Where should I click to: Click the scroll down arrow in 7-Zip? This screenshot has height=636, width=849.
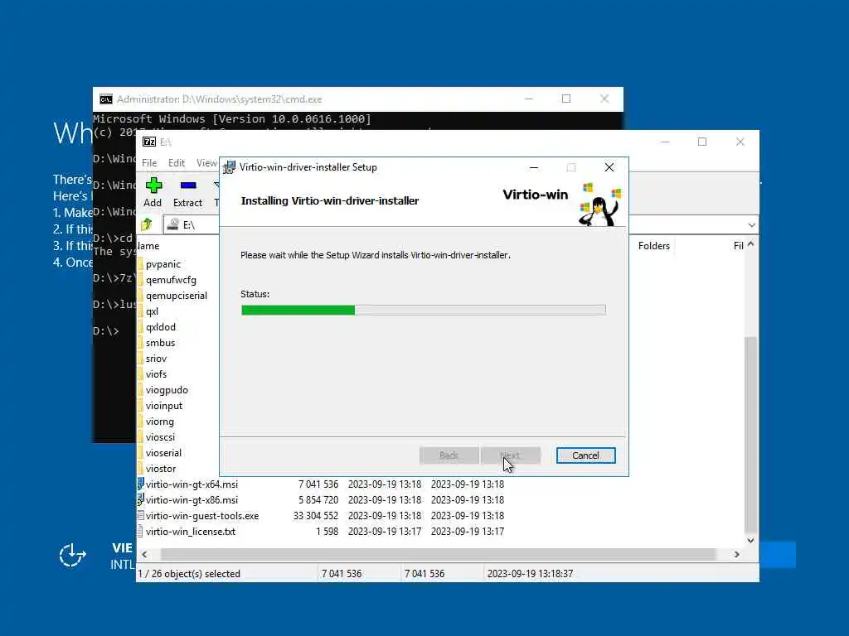point(750,540)
